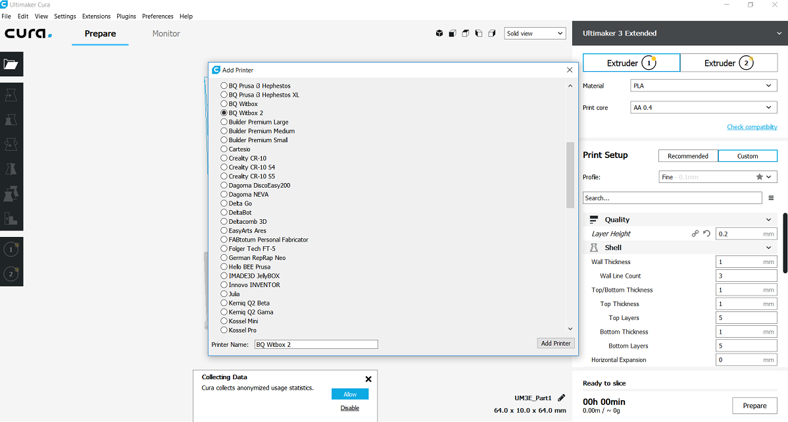Collapse the Quality settings section

(768, 220)
